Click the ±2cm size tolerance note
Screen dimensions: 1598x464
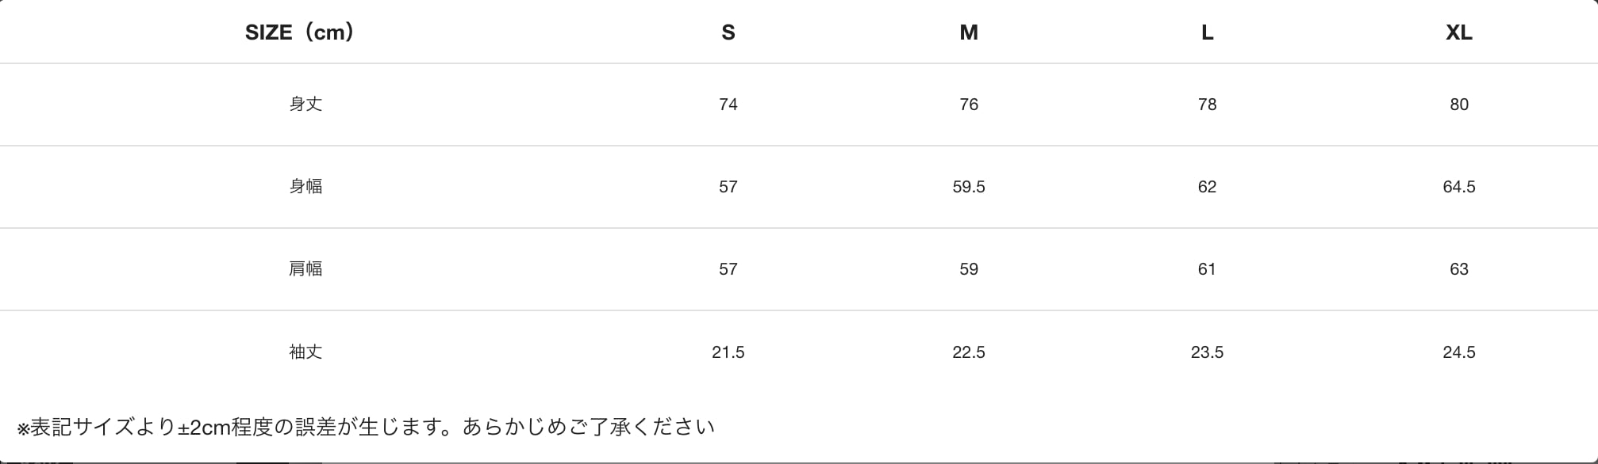(x=366, y=427)
